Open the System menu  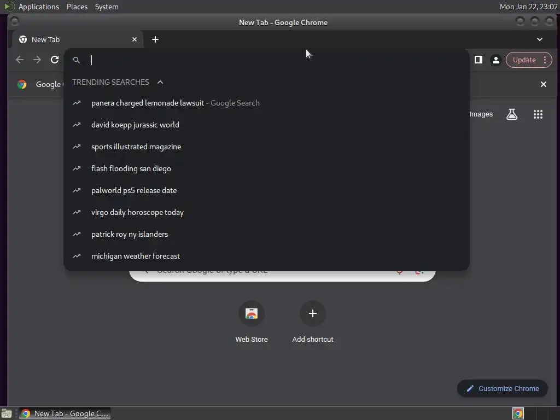[x=107, y=7]
